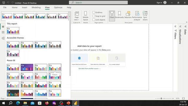Expand the Filters pane chevron

[x=175, y=26]
